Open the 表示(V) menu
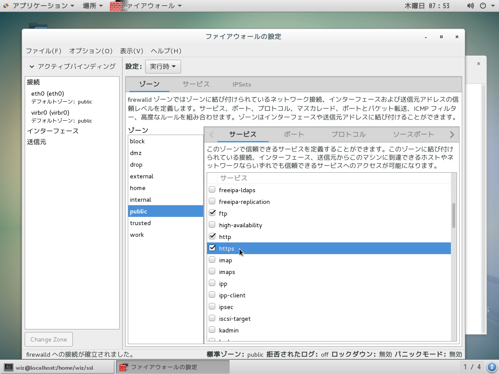499x374 pixels. tap(132, 51)
